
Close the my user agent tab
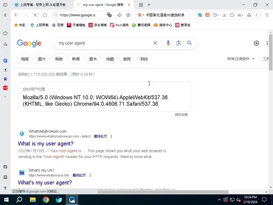(x=129, y=5)
